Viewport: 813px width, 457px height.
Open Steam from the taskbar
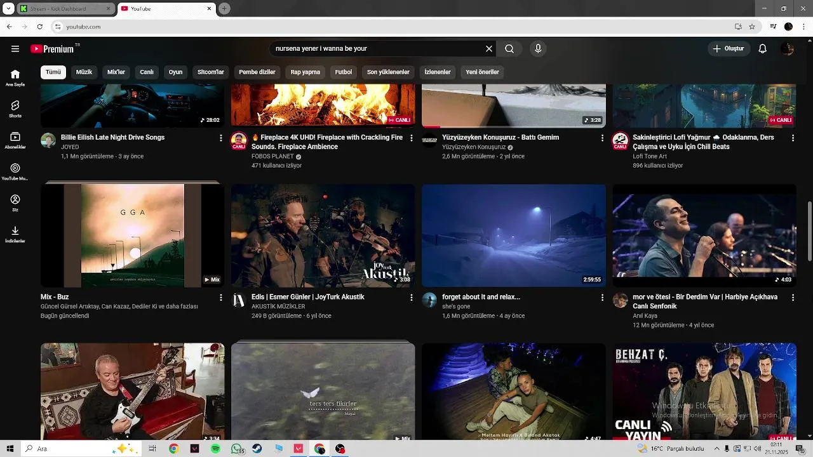[x=257, y=449]
